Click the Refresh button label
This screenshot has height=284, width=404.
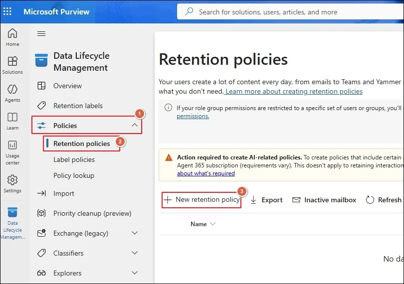tap(390, 200)
